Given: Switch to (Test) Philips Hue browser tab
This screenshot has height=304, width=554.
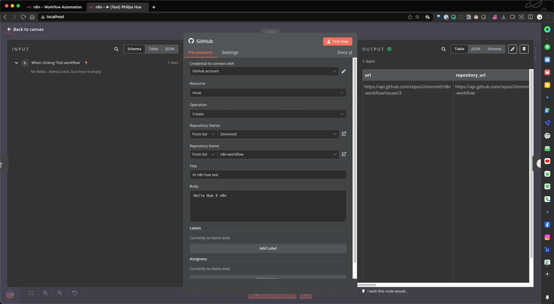Looking at the screenshot, I should (118, 7).
